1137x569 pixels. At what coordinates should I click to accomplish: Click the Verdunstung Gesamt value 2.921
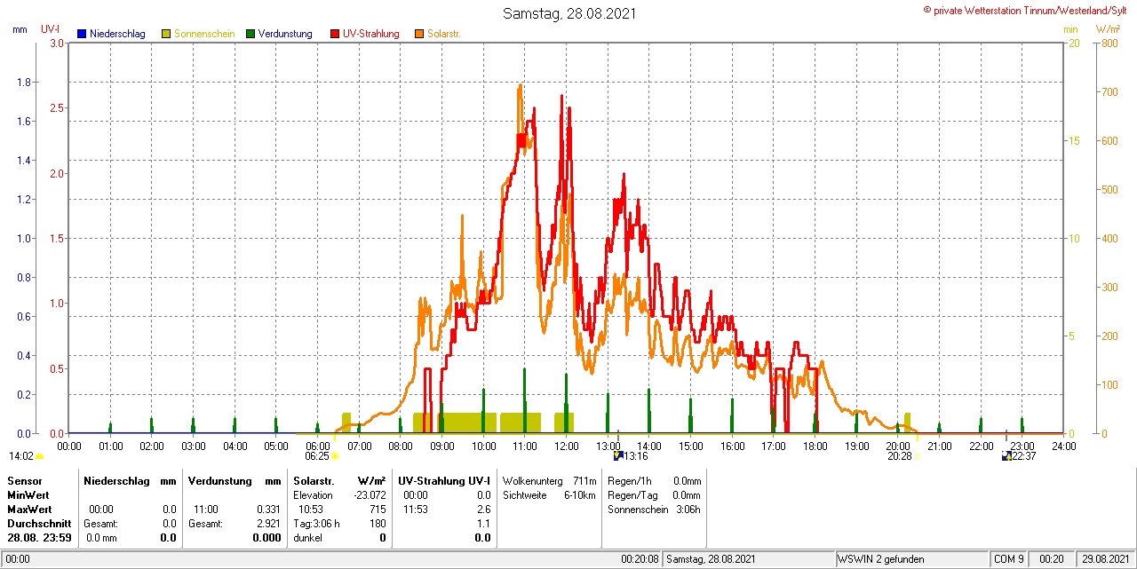(x=267, y=524)
